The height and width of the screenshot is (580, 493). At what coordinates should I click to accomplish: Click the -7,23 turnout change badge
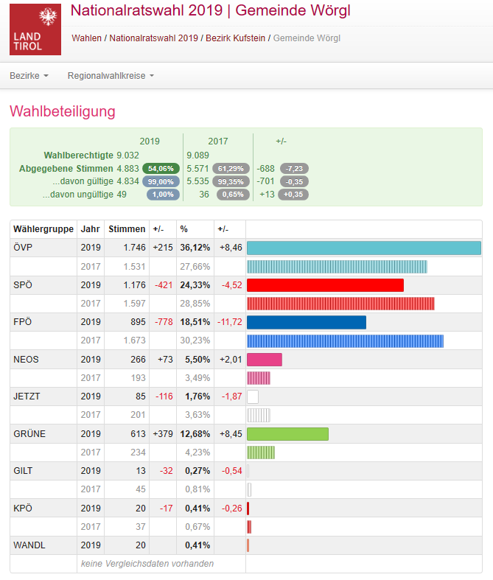pyautogui.click(x=293, y=169)
